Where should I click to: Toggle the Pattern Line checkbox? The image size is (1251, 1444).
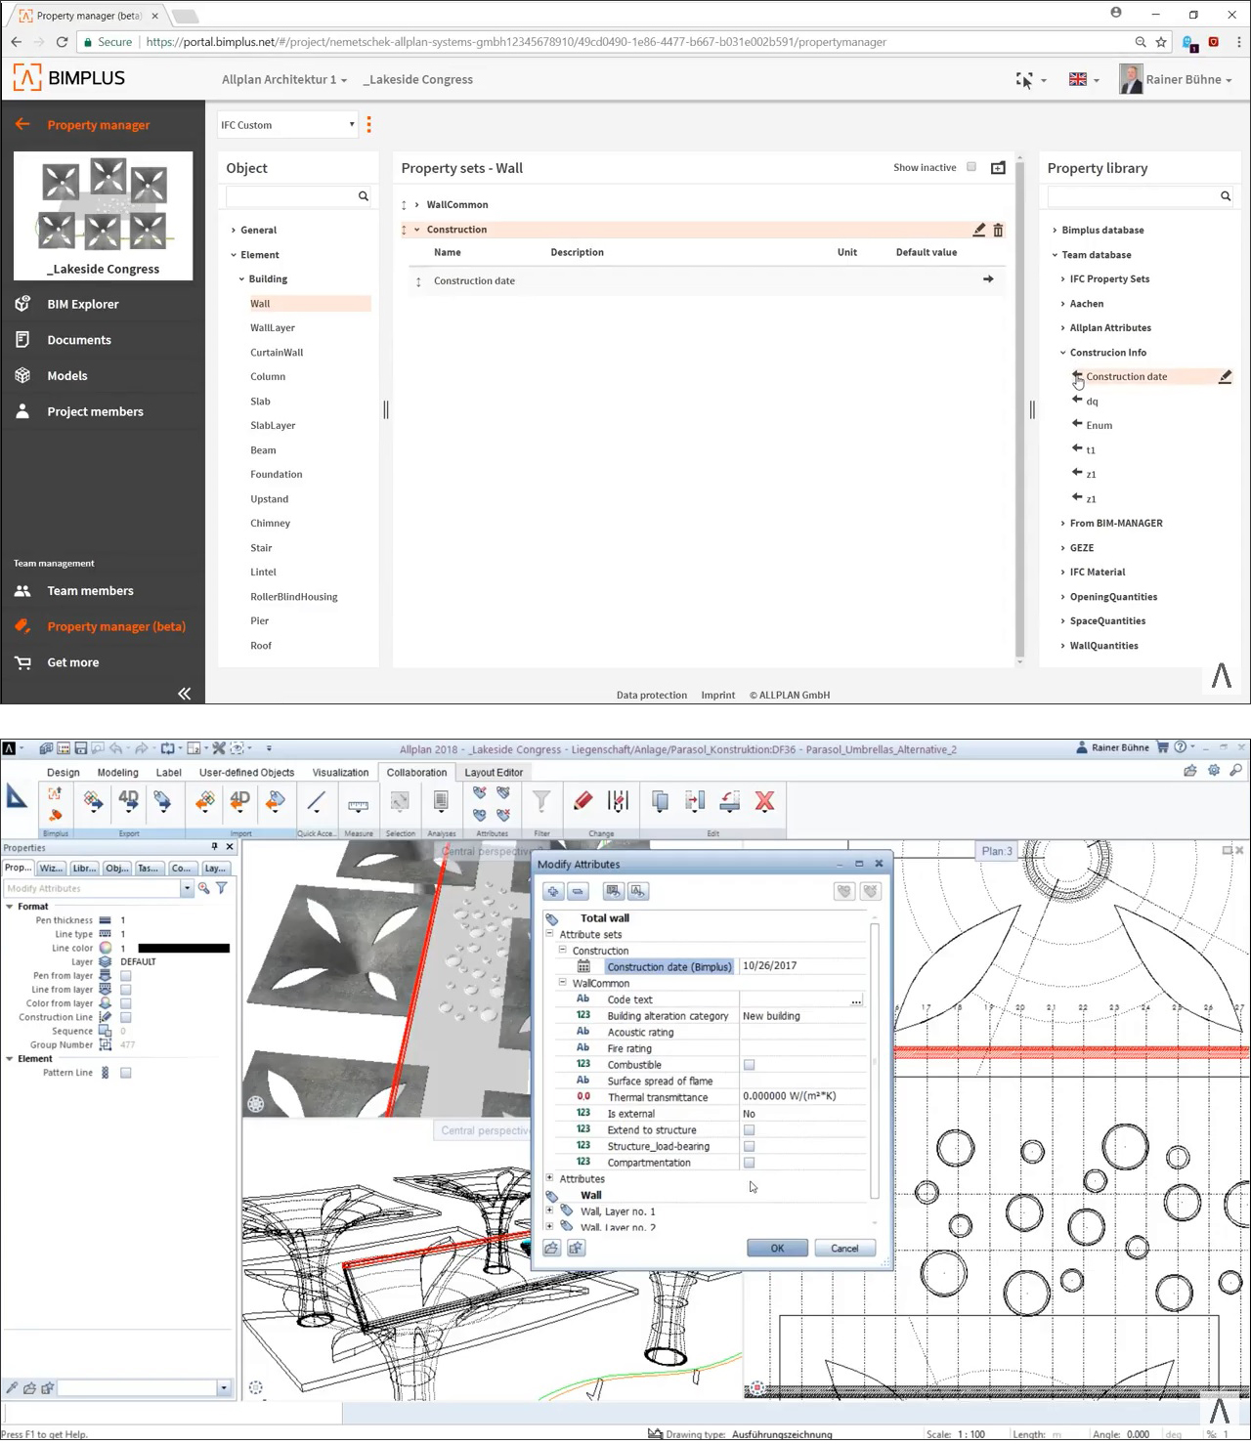(126, 1073)
